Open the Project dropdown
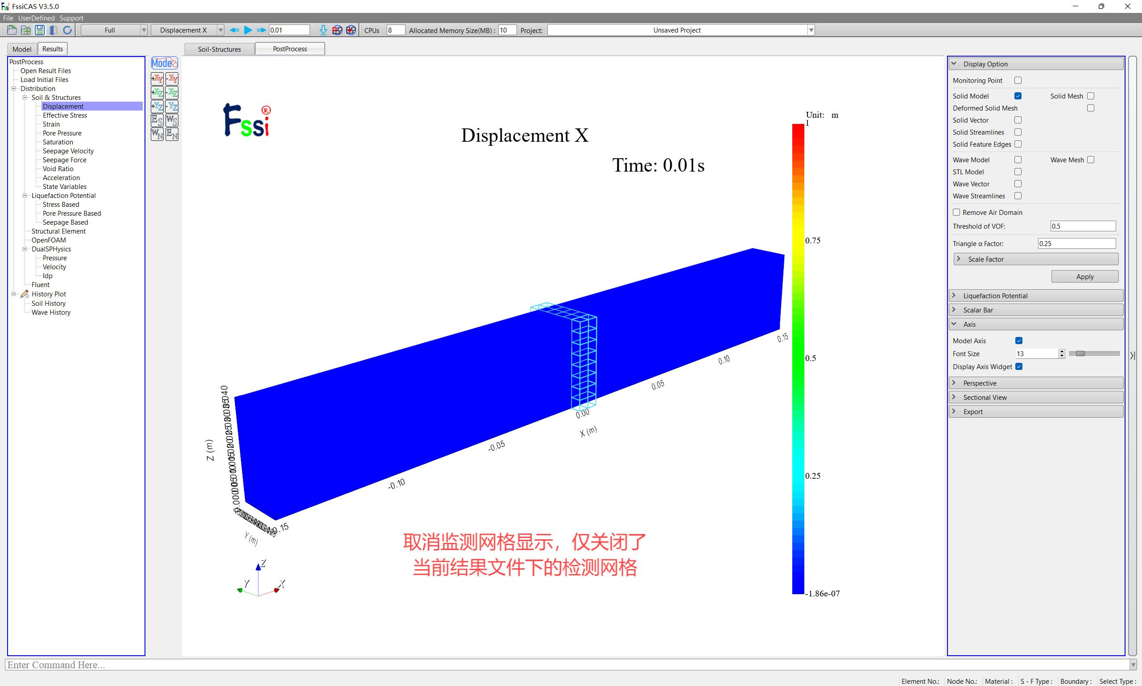The height and width of the screenshot is (686, 1142). coord(681,30)
